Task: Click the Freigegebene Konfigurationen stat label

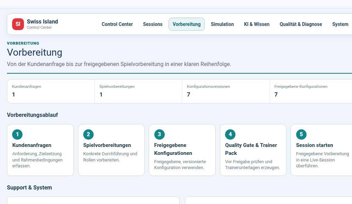Action: click(x=301, y=86)
